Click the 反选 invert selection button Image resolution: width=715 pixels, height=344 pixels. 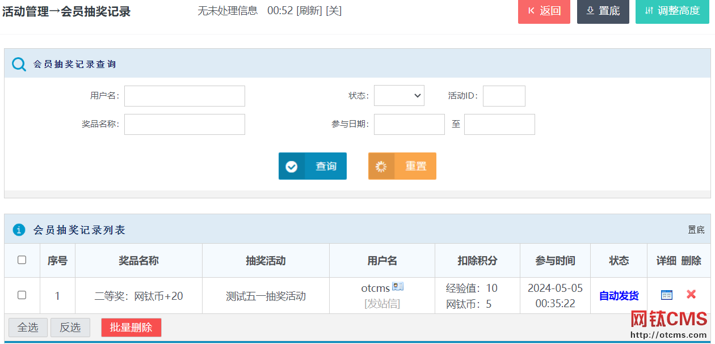pos(70,328)
